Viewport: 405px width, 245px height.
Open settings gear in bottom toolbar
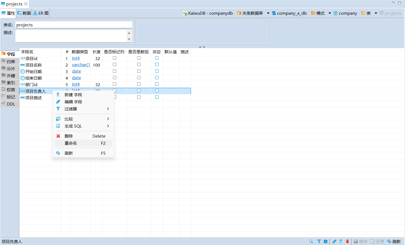coord(326,241)
